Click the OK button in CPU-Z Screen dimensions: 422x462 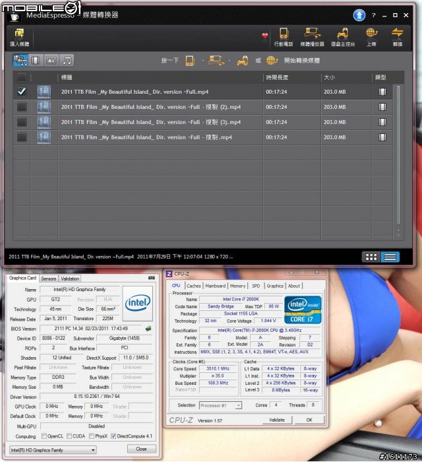point(309,420)
